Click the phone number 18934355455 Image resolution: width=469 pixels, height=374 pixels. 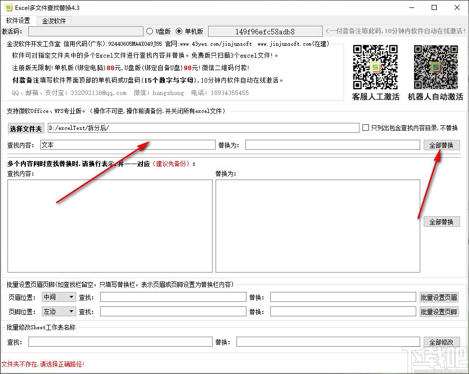click(x=230, y=93)
